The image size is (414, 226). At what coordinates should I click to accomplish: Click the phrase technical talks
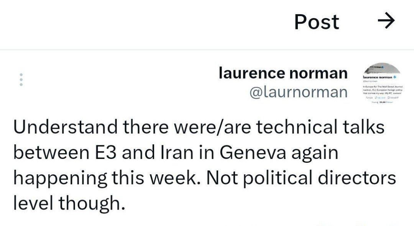pyautogui.click(x=320, y=127)
